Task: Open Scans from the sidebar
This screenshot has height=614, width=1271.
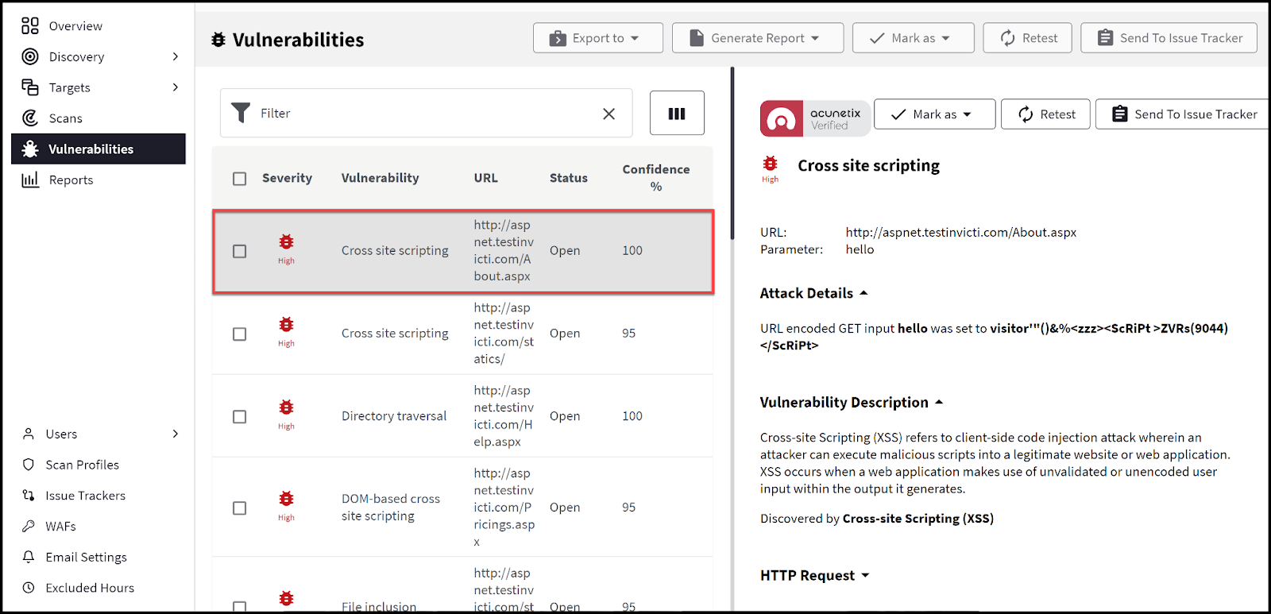Action: [x=66, y=118]
